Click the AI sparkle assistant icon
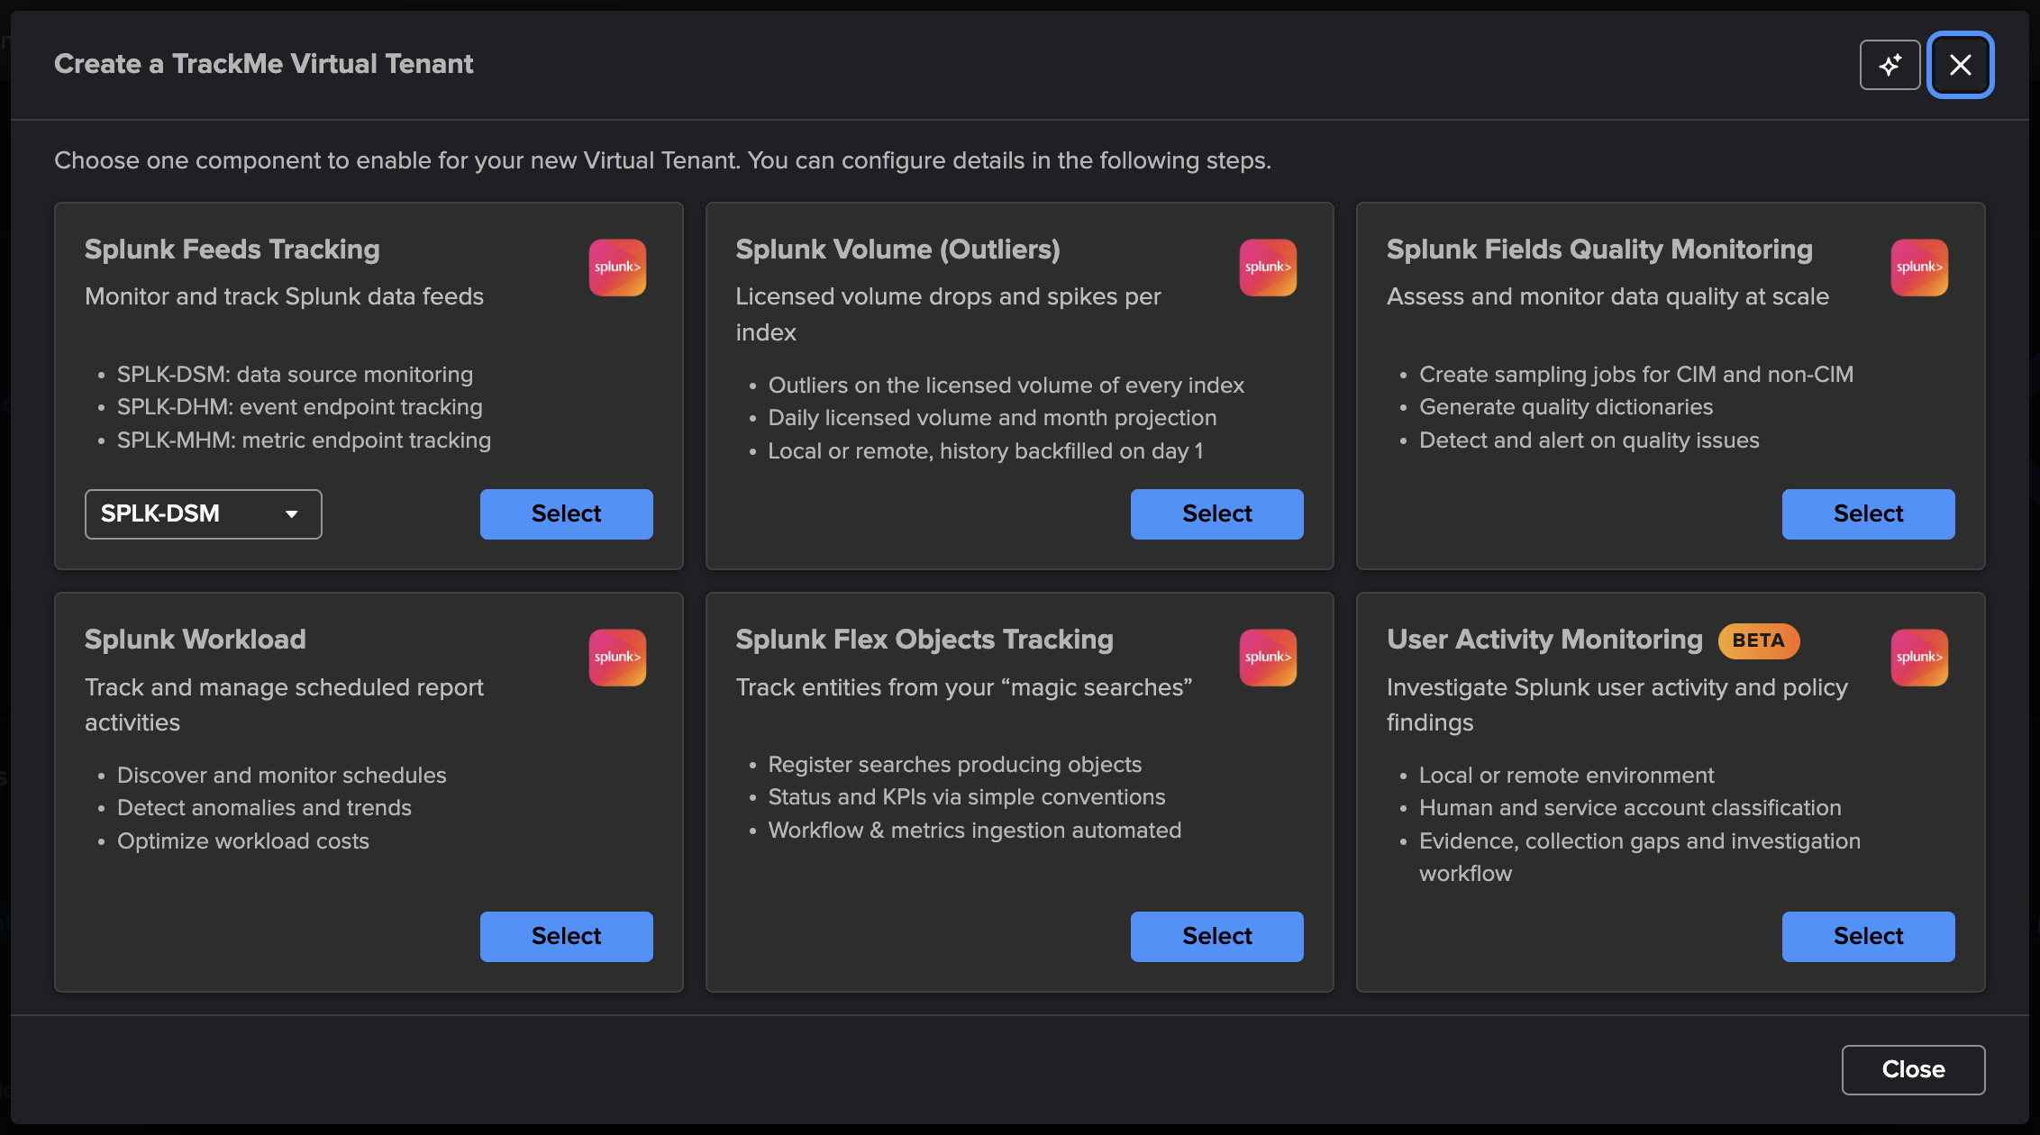 pos(1890,65)
